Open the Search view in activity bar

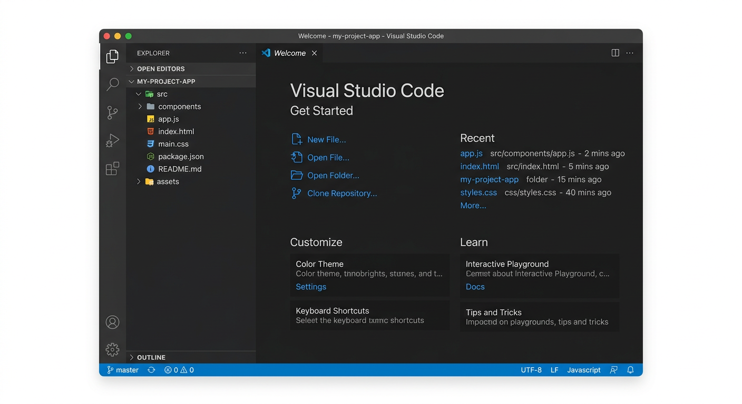(x=112, y=84)
